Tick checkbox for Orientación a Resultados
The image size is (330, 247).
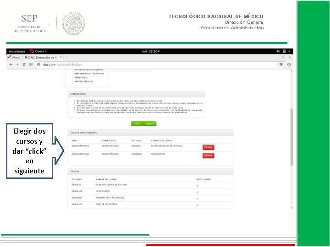(x=198, y=199)
